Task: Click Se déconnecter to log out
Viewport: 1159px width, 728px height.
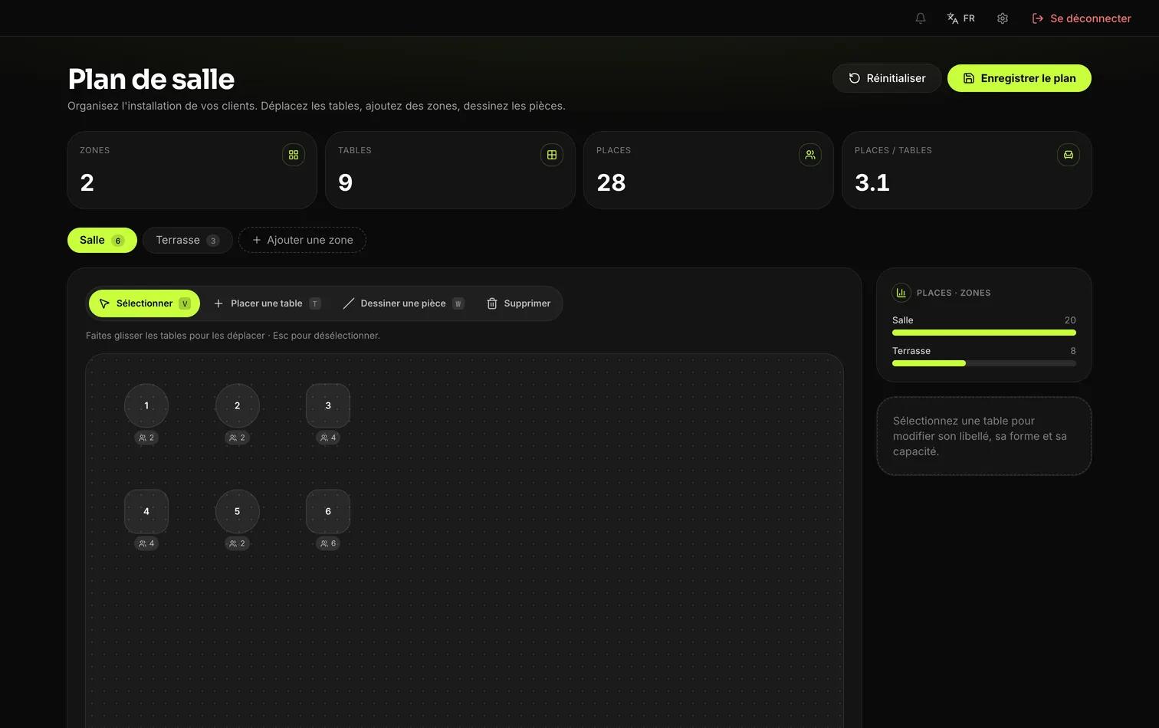Action: click(x=1082, y=18)
